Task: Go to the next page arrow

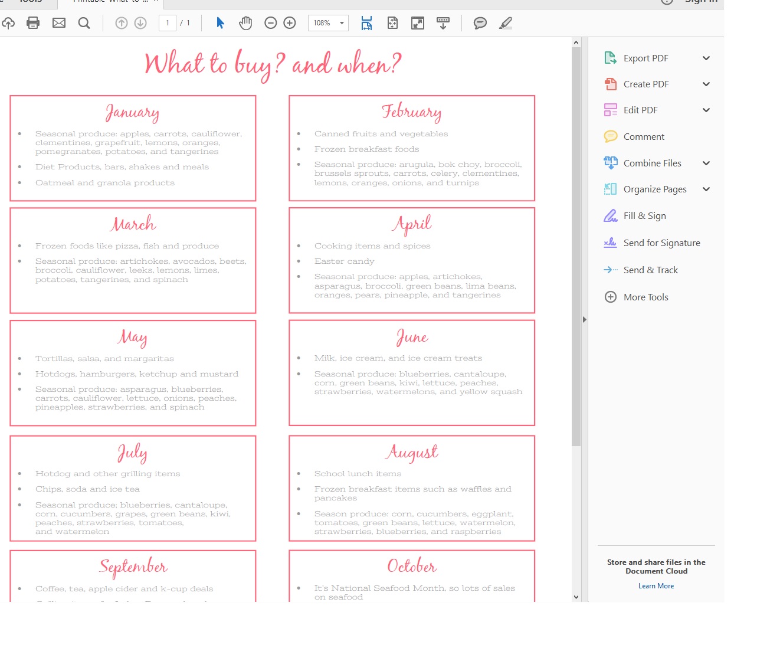Action: pos(140,23)
